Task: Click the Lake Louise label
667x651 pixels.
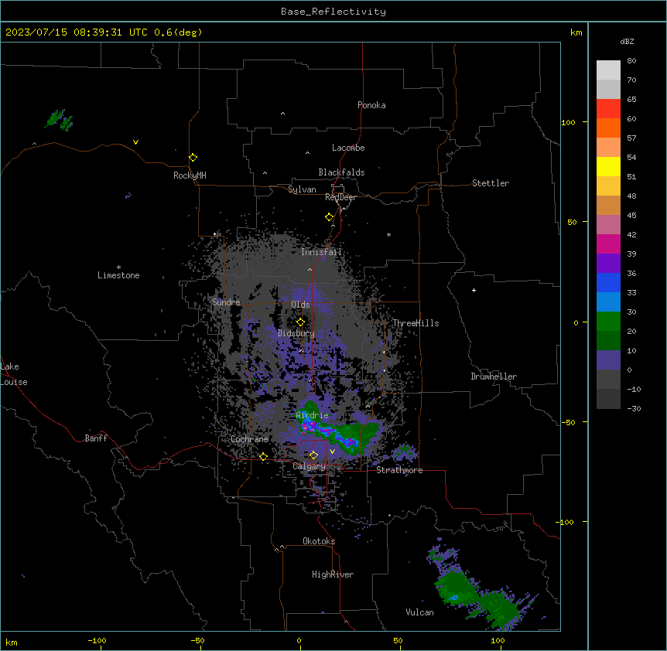Action: click(14, 374)
